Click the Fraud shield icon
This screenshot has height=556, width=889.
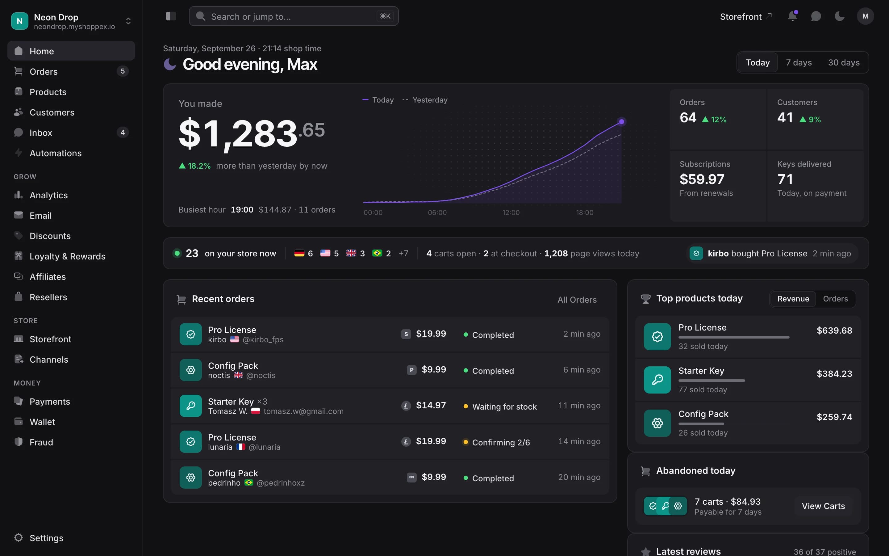click(19, 442)
